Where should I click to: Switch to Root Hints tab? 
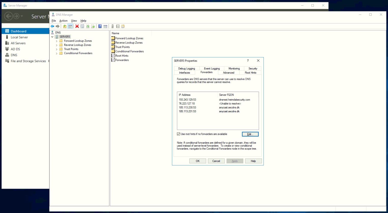[x=250, y=73]
